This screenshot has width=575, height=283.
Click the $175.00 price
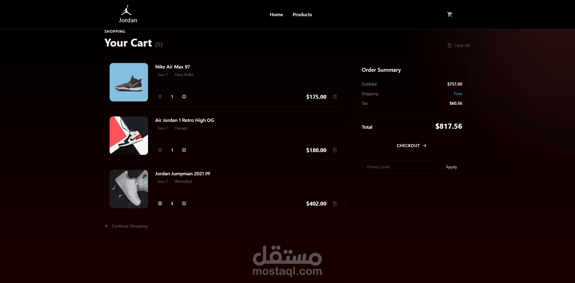point(316,97)
